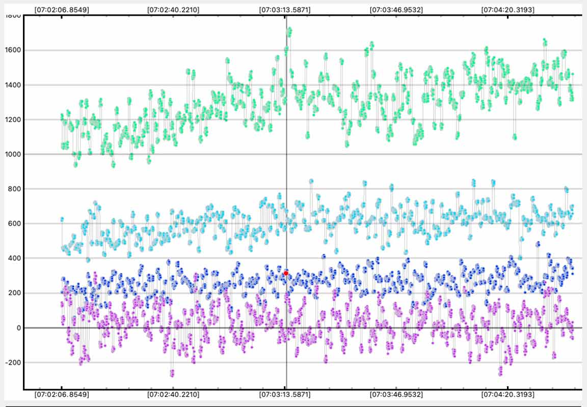Pick the 400 y-axis value
Image resolution: width=587 pixels, height=407 pixels.
point(15,258)
